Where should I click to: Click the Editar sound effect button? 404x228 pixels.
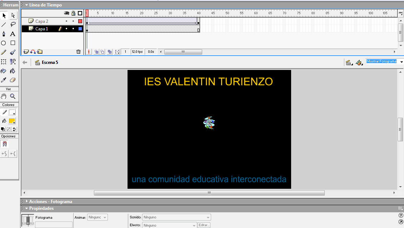(204, 225)
